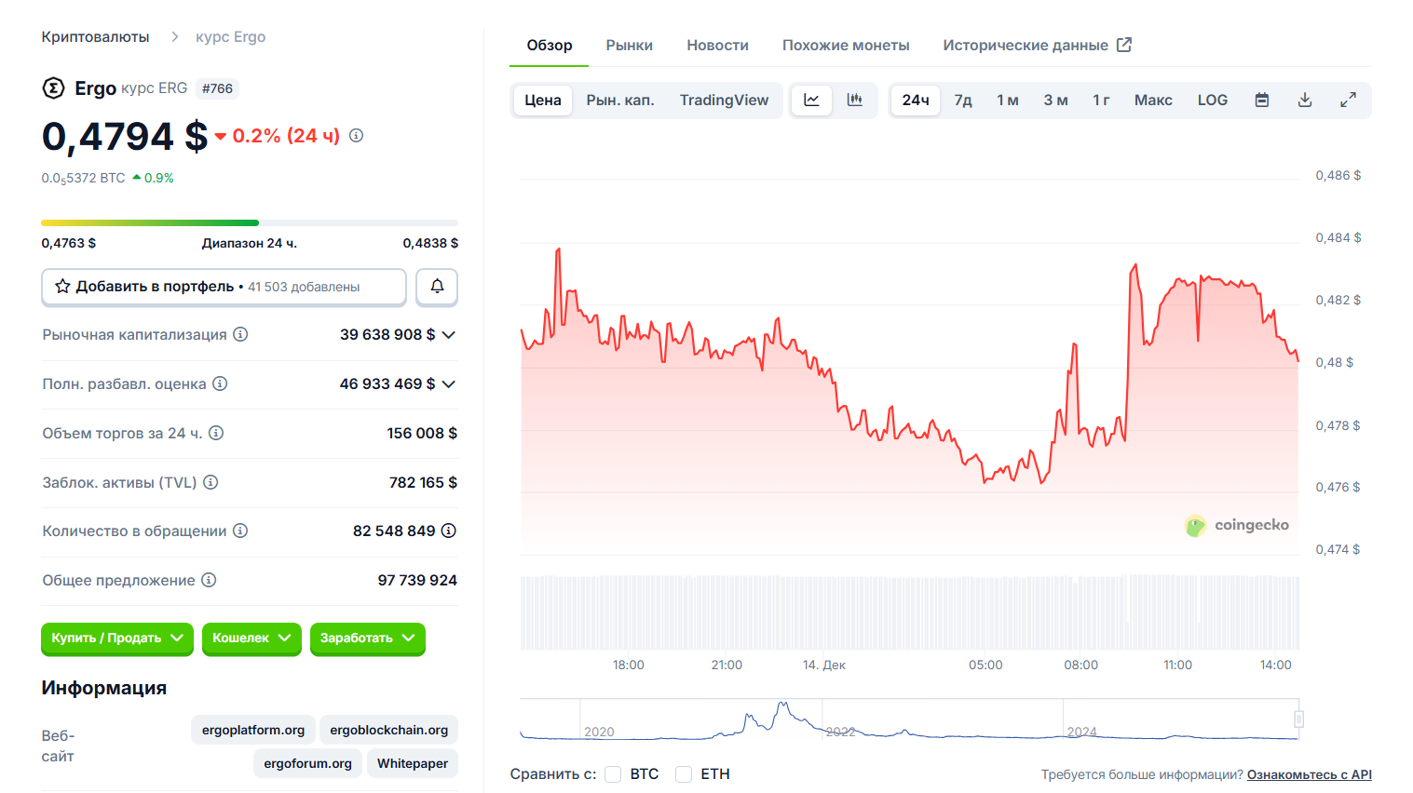Enable ETH comparison checkbox
Image resolution: width=1413 pixels, height=793 pixels.
coord(684,774)
